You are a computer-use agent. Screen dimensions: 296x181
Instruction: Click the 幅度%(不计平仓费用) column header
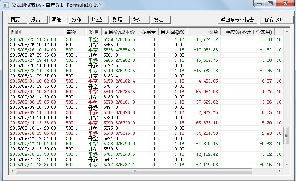point(247,32)
